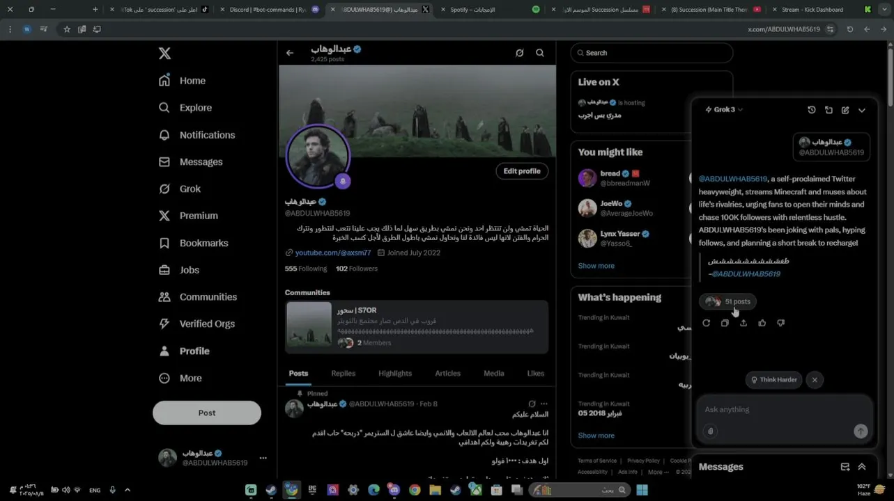Open the More menu in sidebar

click(x=180, y=379)
